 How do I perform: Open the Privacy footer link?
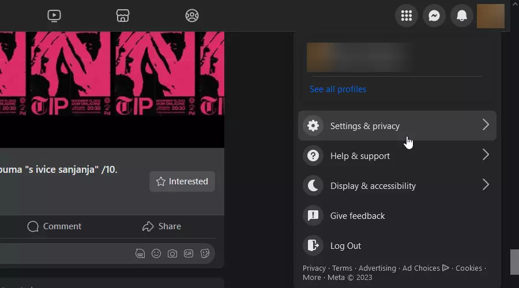tap(314, 268)
